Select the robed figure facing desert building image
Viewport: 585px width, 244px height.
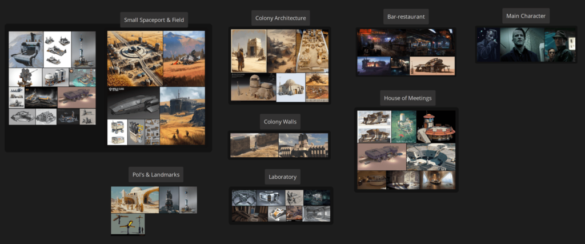[249, 51]
